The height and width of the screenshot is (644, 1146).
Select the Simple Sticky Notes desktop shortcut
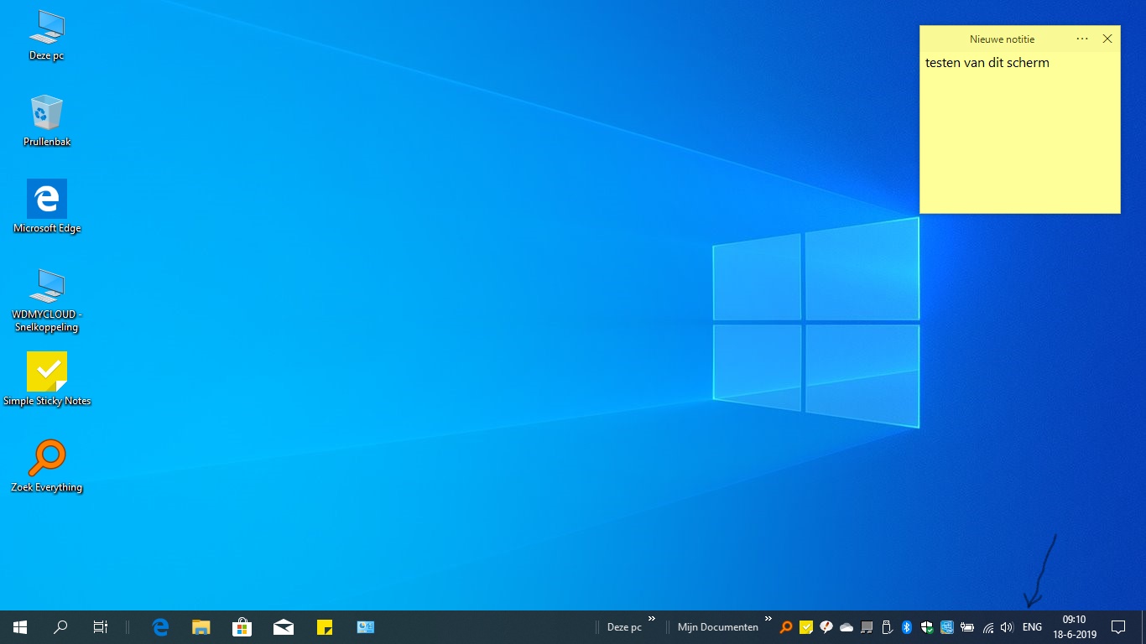tap(47, 373)
